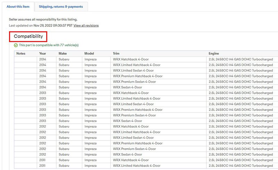This screenshot has height=170, width=278.
Task: Select 2013 WRX Premium Hatchback 4-Door trim cell
Action: [x=158, y=110]
